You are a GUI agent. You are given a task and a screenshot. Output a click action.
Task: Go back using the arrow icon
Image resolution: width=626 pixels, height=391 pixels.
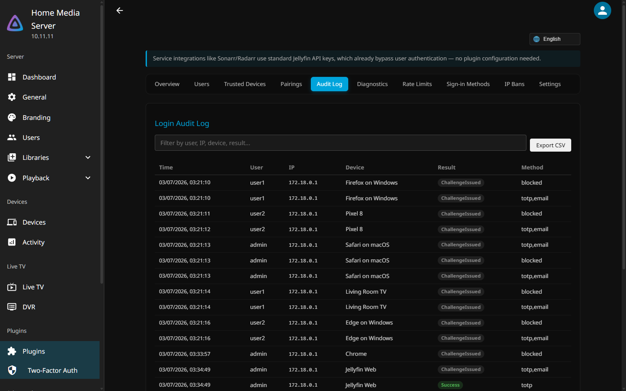[x=120, y=10]
